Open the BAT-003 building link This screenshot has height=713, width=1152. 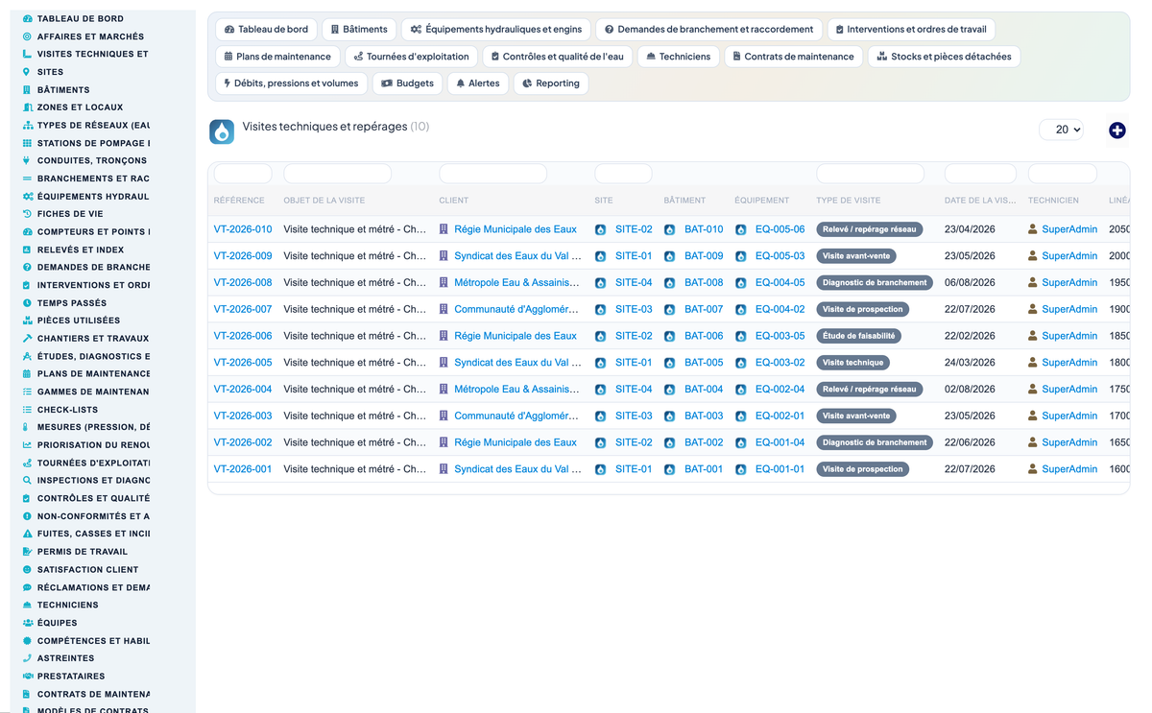point(704,416)
